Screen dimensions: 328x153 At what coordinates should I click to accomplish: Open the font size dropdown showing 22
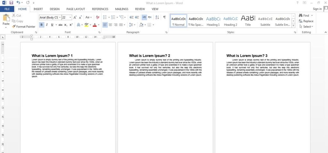pyautogui.click(x=70, y=17)
